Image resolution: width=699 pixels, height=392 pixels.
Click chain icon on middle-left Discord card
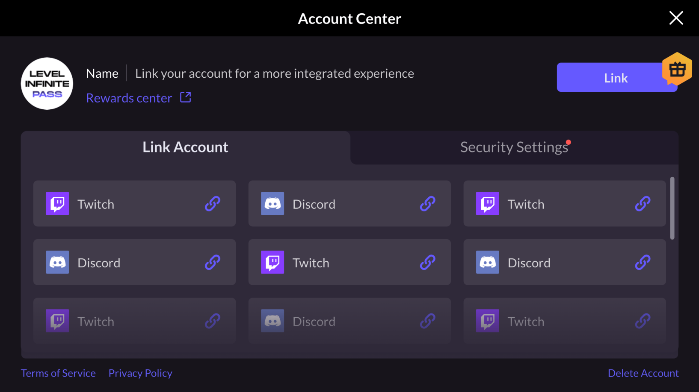click(212, 262)
